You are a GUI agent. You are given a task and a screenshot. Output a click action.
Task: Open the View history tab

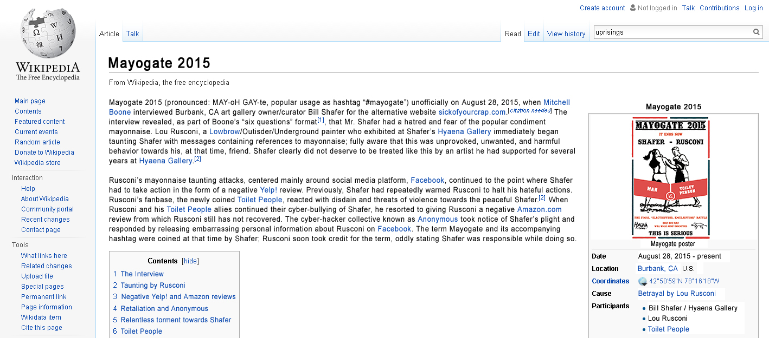pos(566,34)
